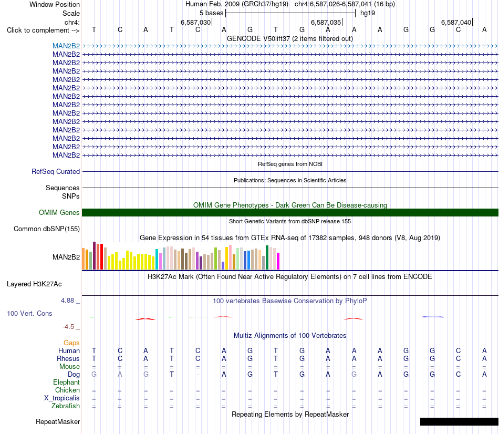The width and height of the screenshot is (499, 434).
Task: Click the Dog alignment row label
Action: (x=74, y=375)
